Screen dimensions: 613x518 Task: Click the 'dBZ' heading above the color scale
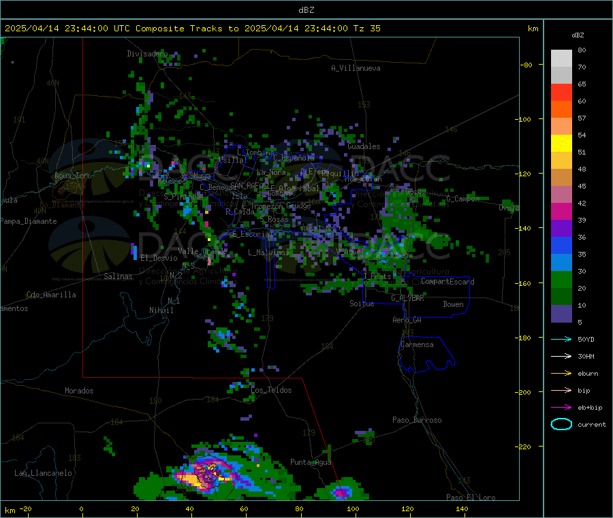[578, 35]
